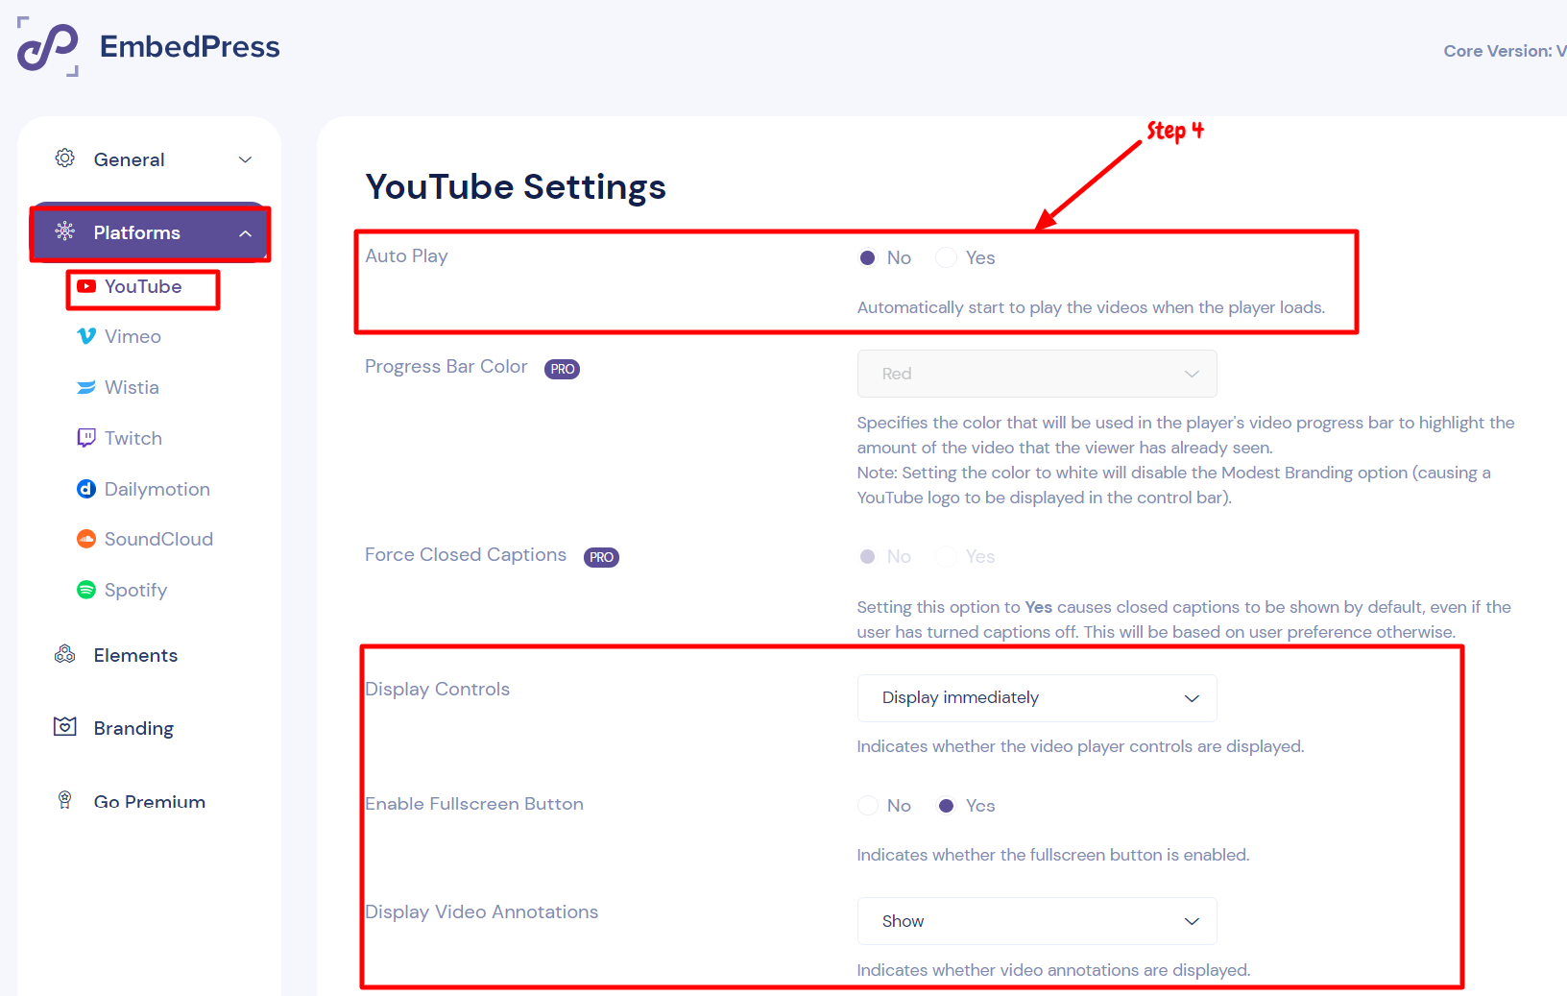Click the EmbedPress logo icon
The height and width of the screenshot is (996, 1567).
click(48, 46)
